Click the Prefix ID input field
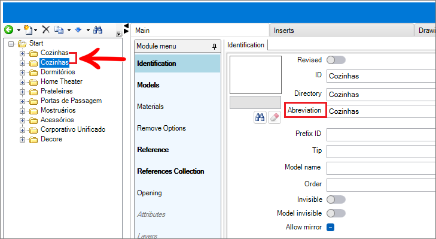The height and width of the screenshot is (239, 436). [x=381, y=135]
